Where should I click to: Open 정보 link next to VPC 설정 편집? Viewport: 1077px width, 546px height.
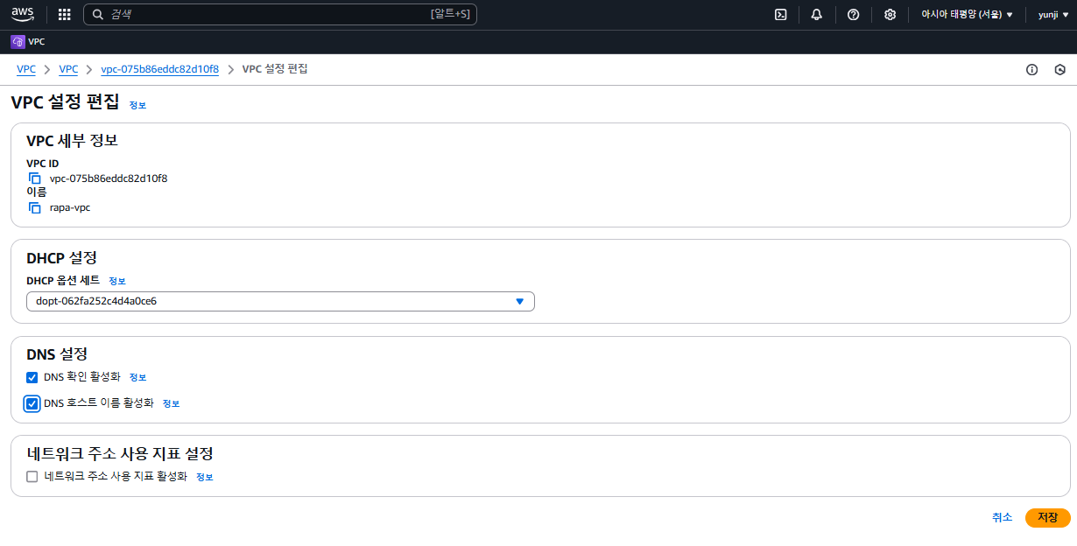[137, 105]
